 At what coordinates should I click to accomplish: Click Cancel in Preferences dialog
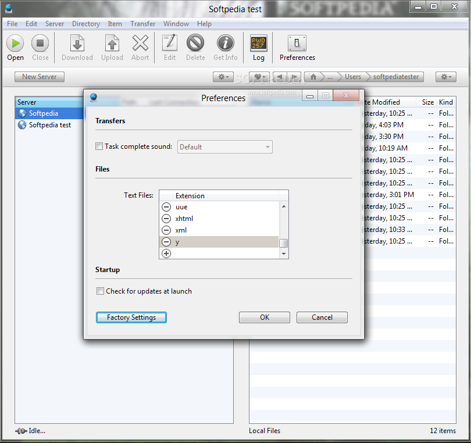pos(322,317)
